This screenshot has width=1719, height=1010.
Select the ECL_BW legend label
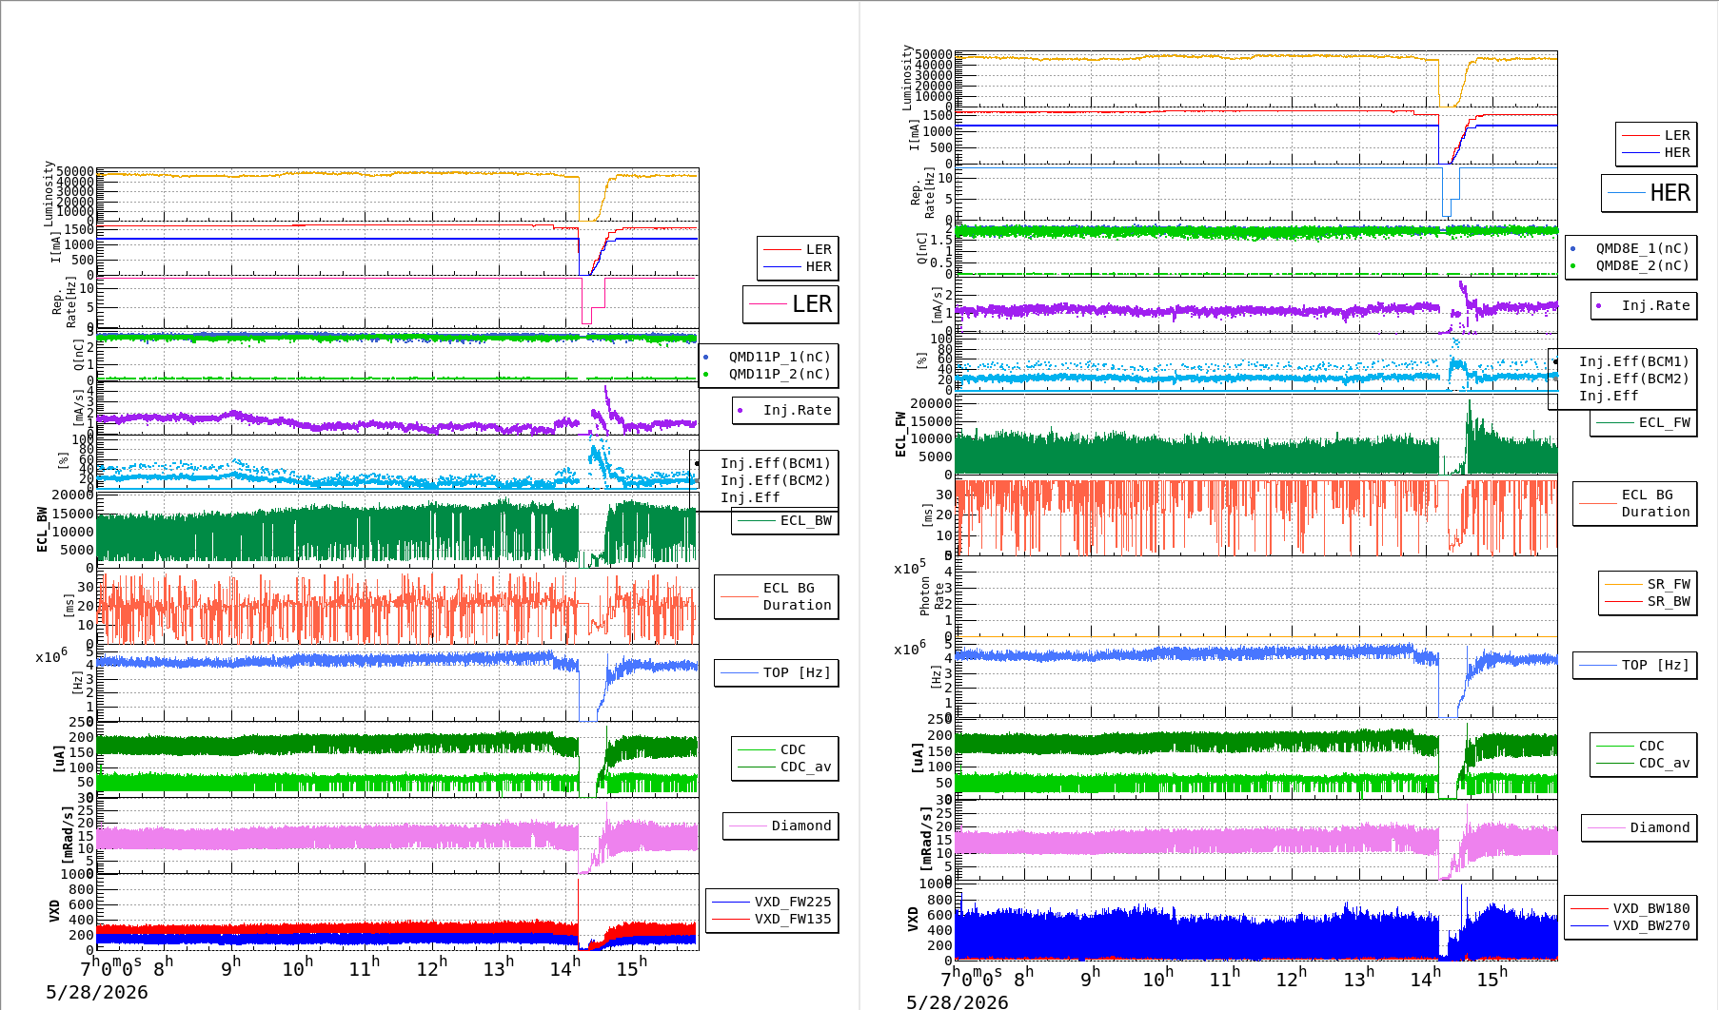tap(785, 520)
